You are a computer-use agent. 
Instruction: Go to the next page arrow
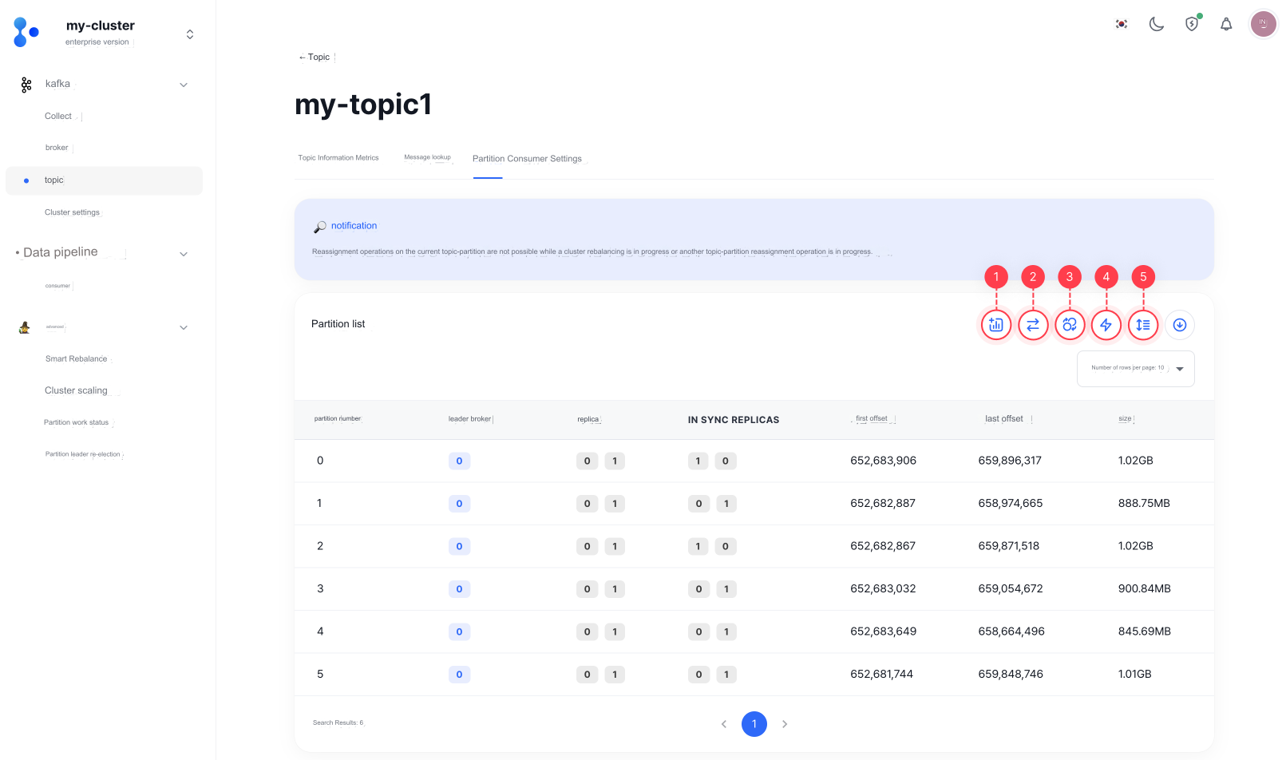785,724
